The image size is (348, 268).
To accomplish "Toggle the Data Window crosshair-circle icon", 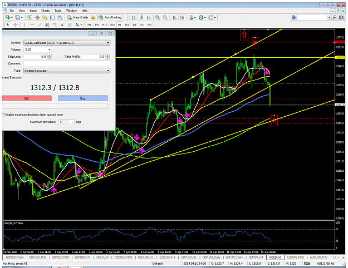I will click(x=37, y=17).
